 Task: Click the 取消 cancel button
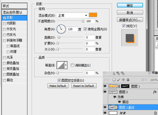point(130,12)
